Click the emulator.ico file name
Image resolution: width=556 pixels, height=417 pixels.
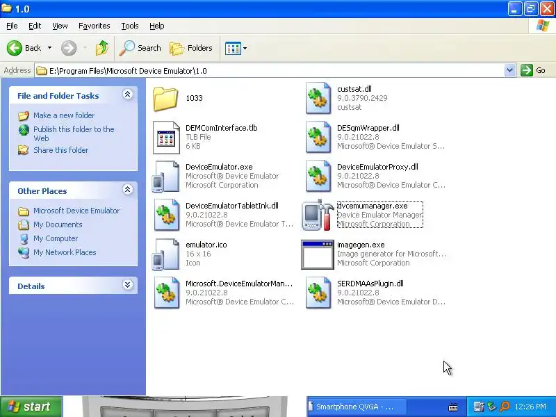206,245
